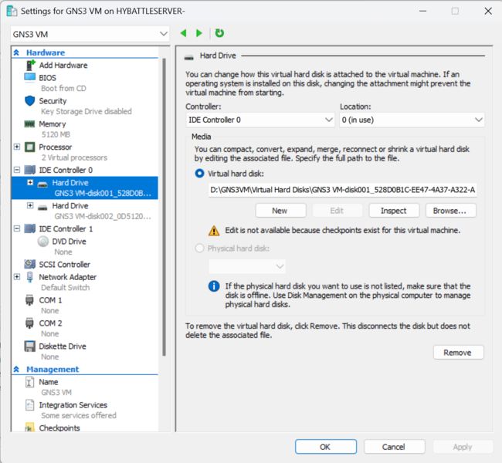The height and width of the screenshot is (463, 502).
Task: Click the New virtual disk button
Action: (x=280, y=211)
